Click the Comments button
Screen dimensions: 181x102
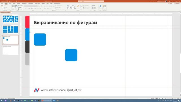[176, 4]
